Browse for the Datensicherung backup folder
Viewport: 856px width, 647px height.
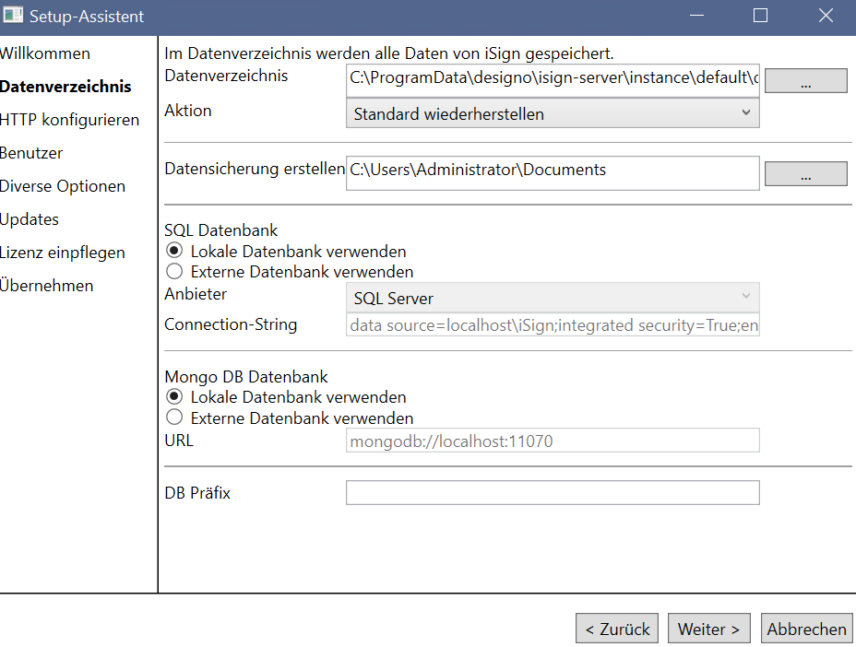pos(806,173)
